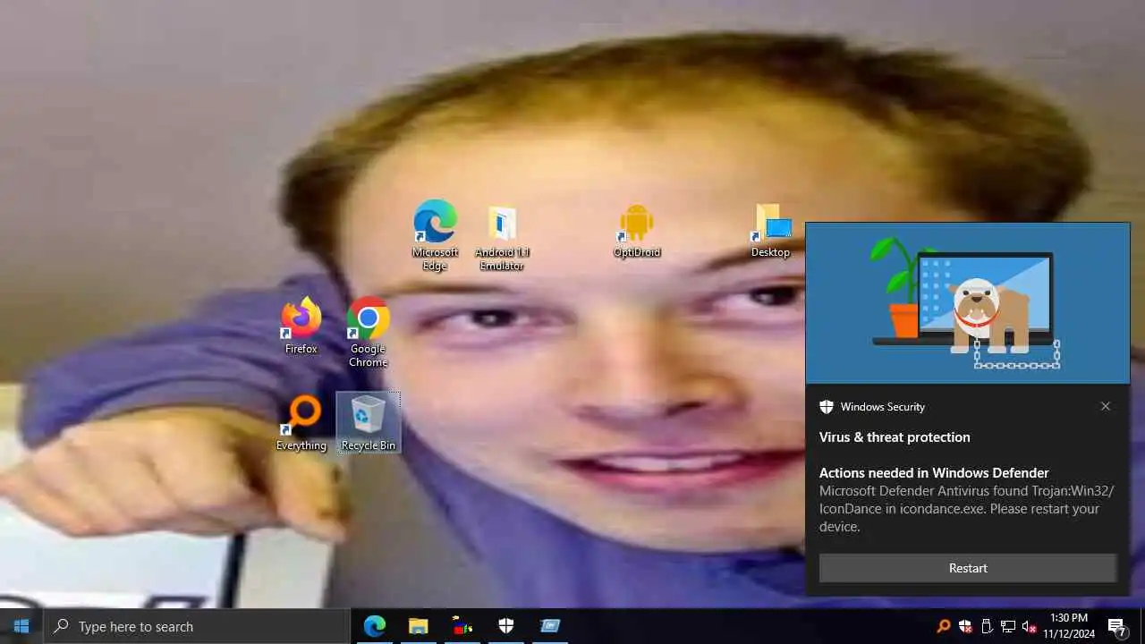Viewport: 1145px width, 644px height.
Task: Click the Virus & threat protection heading
Action: tap(895, 437)
